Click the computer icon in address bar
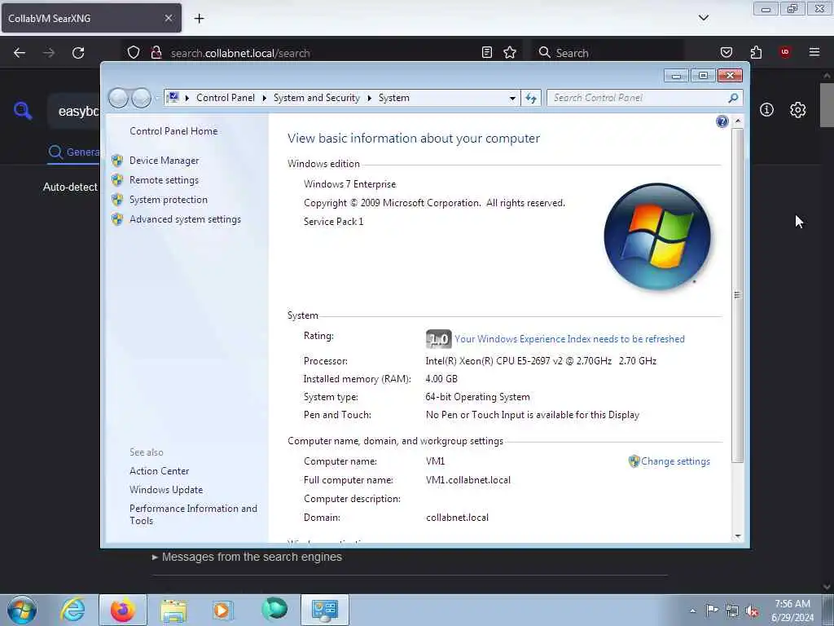 [x=173, y=98]
